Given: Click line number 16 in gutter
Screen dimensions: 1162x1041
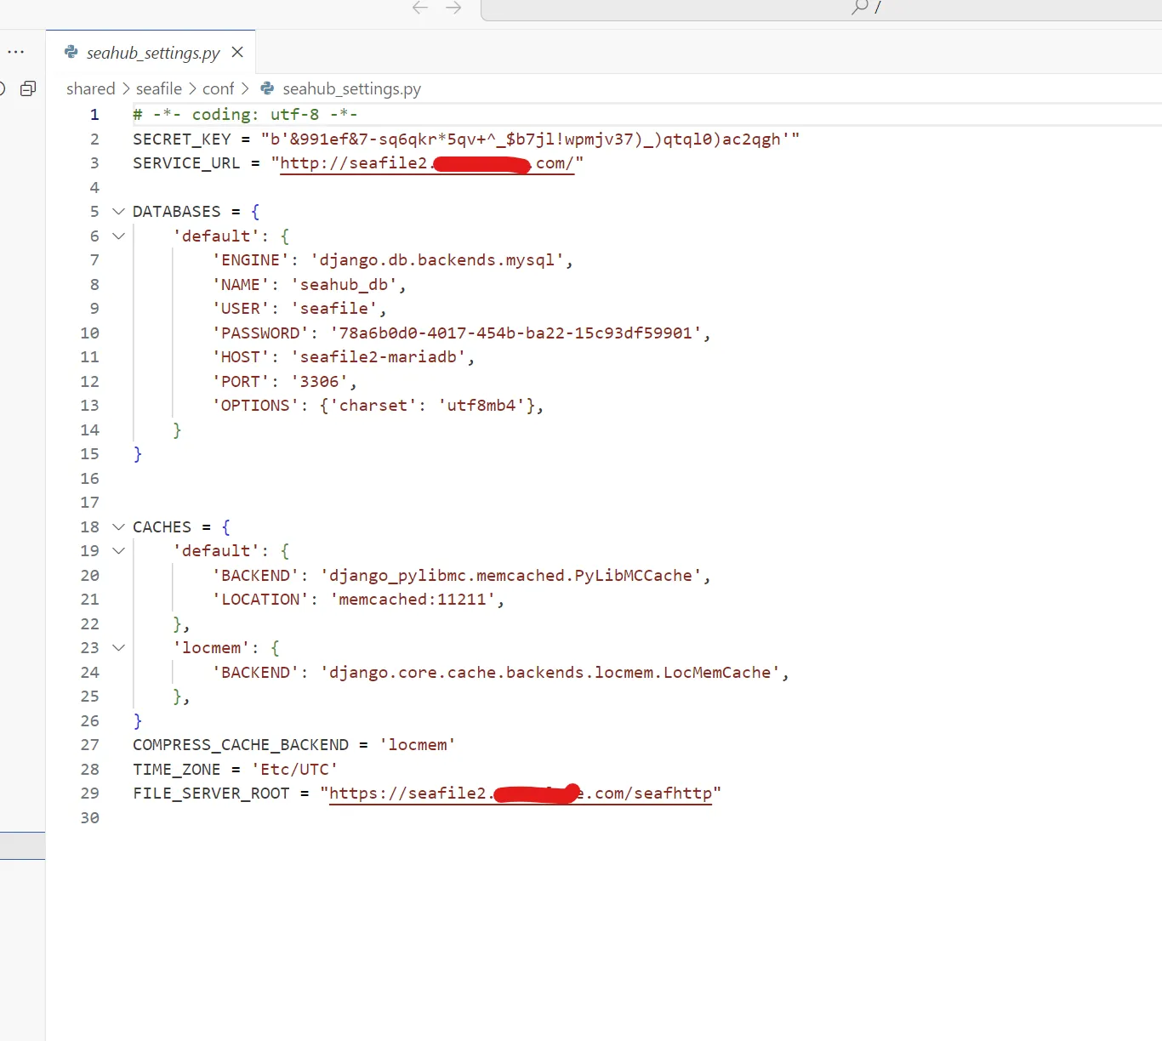Looking at the screenshot, I should point(89,479).
